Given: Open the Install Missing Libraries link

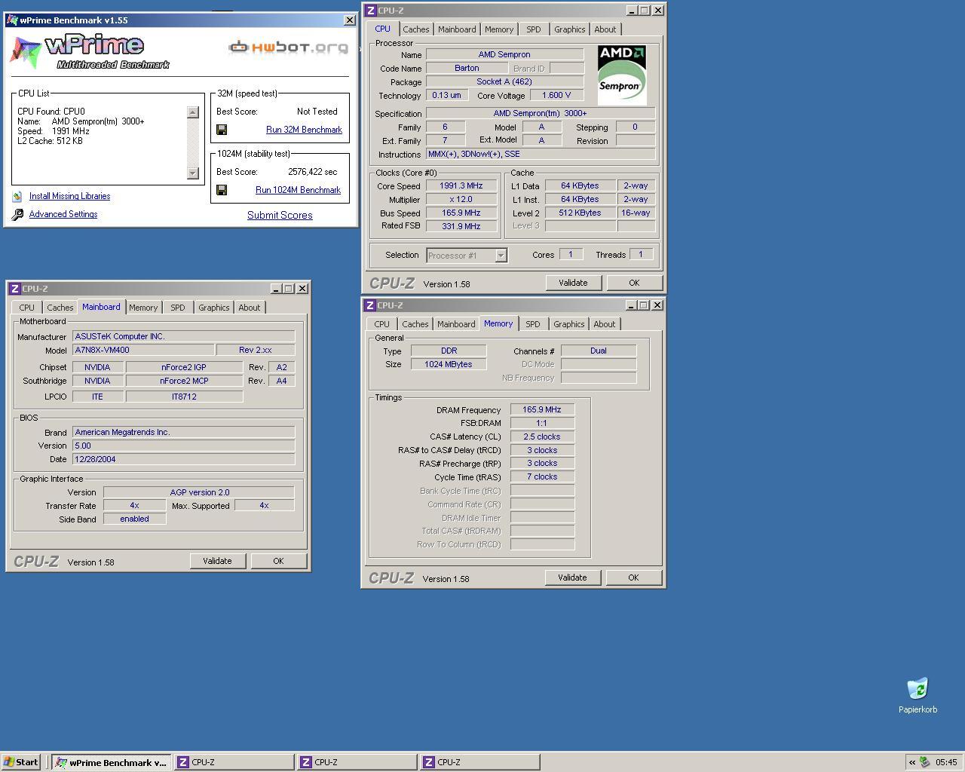Looking at the screenshot, I should tap(69, 196).
